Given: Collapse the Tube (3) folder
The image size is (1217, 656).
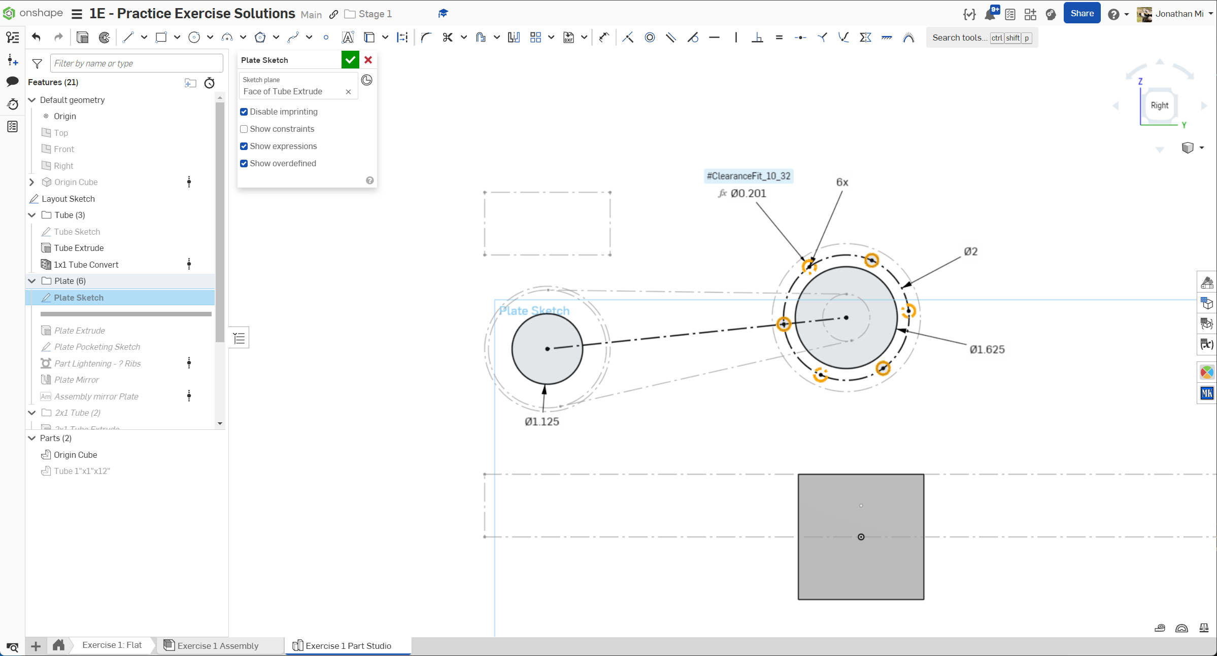Looking at the screenshot, I should click(32, 215).
